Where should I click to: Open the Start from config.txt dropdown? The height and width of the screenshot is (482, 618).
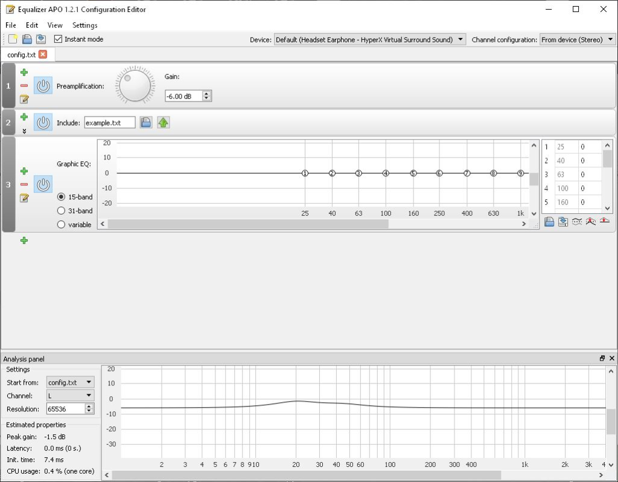pos(71,382)
